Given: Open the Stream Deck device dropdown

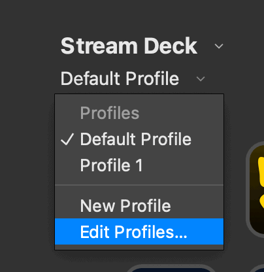Looking at the screenshot, I should (x=142, y=46).
